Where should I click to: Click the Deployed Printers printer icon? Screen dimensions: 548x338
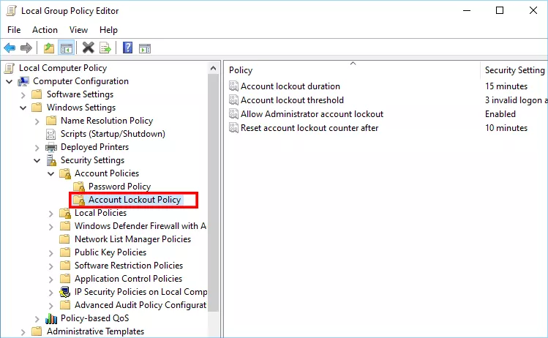coord(51,147)
